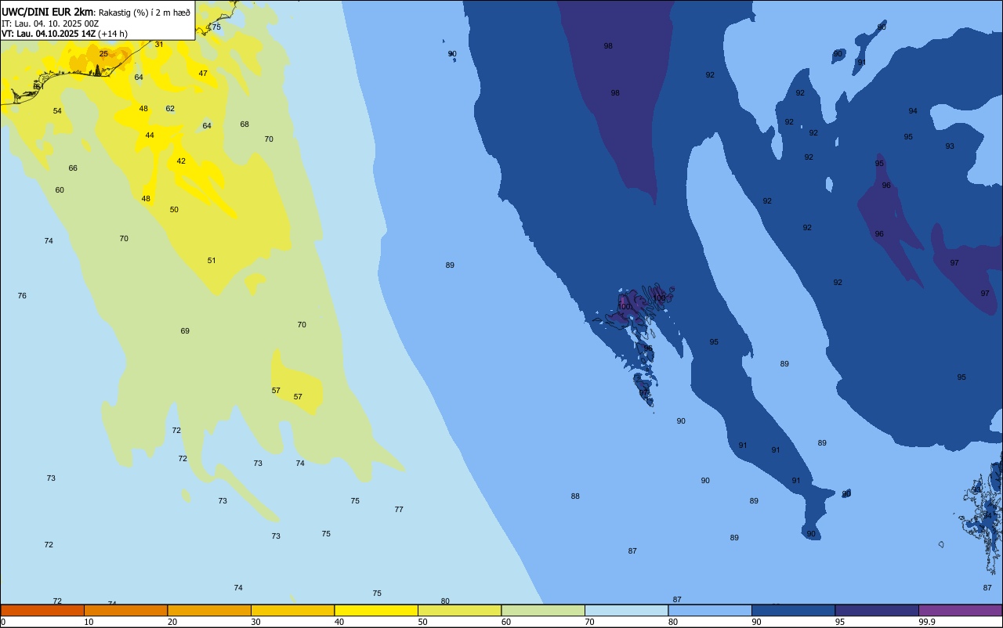Image resolution: width=1003 pixels, height=628 pixels.
Task: Click the 'VT: Lau. 04.10.2025 14Z' line
Action: [49, 34]
